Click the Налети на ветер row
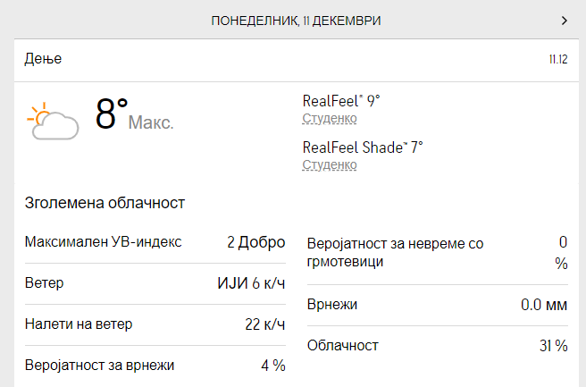 [x=155, y=324]
